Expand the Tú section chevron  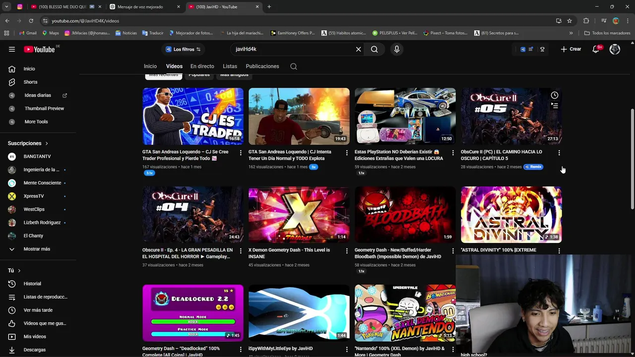(19, 271)
